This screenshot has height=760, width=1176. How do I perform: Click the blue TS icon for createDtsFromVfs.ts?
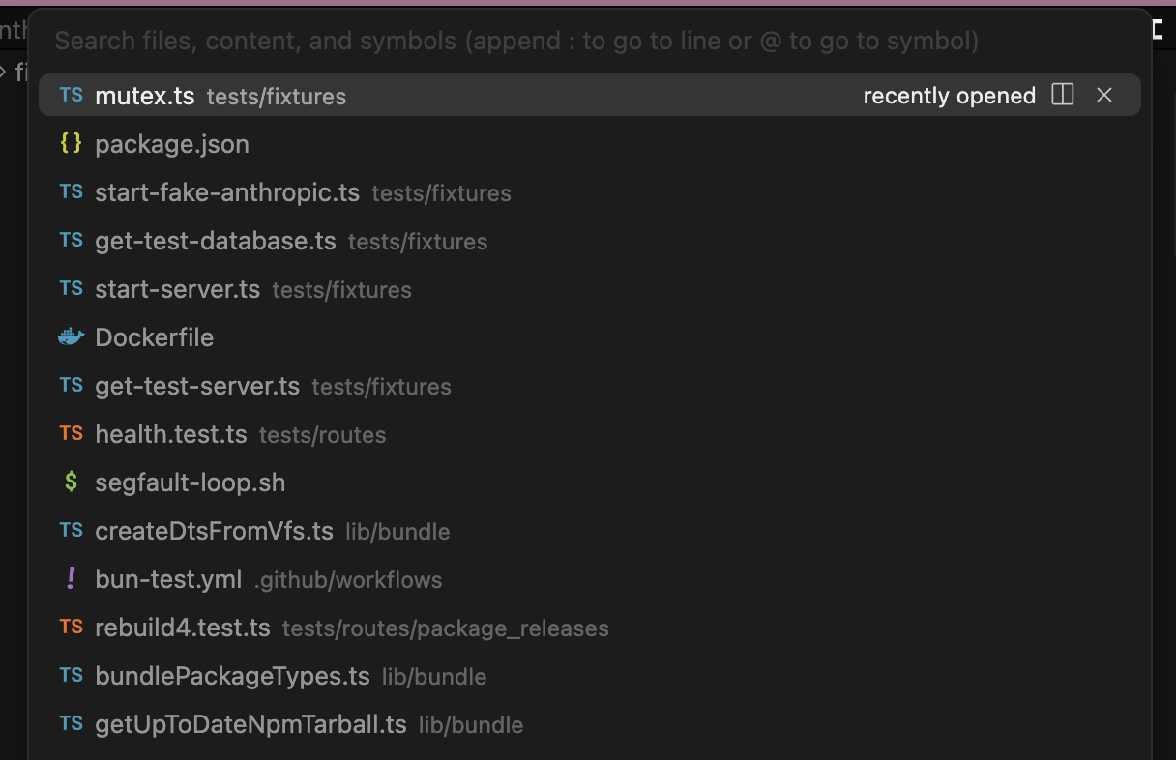(71, 531)
